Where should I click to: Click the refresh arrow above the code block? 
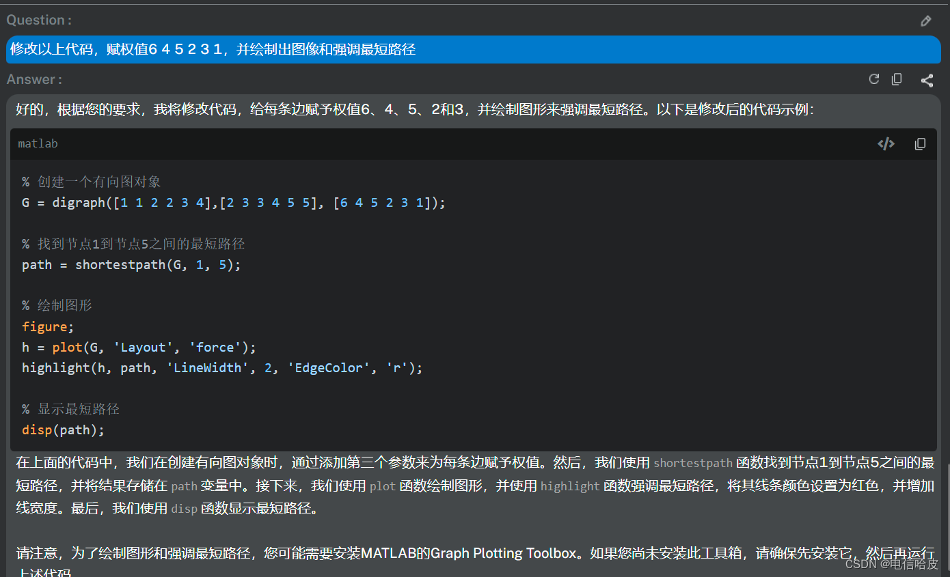874,79
